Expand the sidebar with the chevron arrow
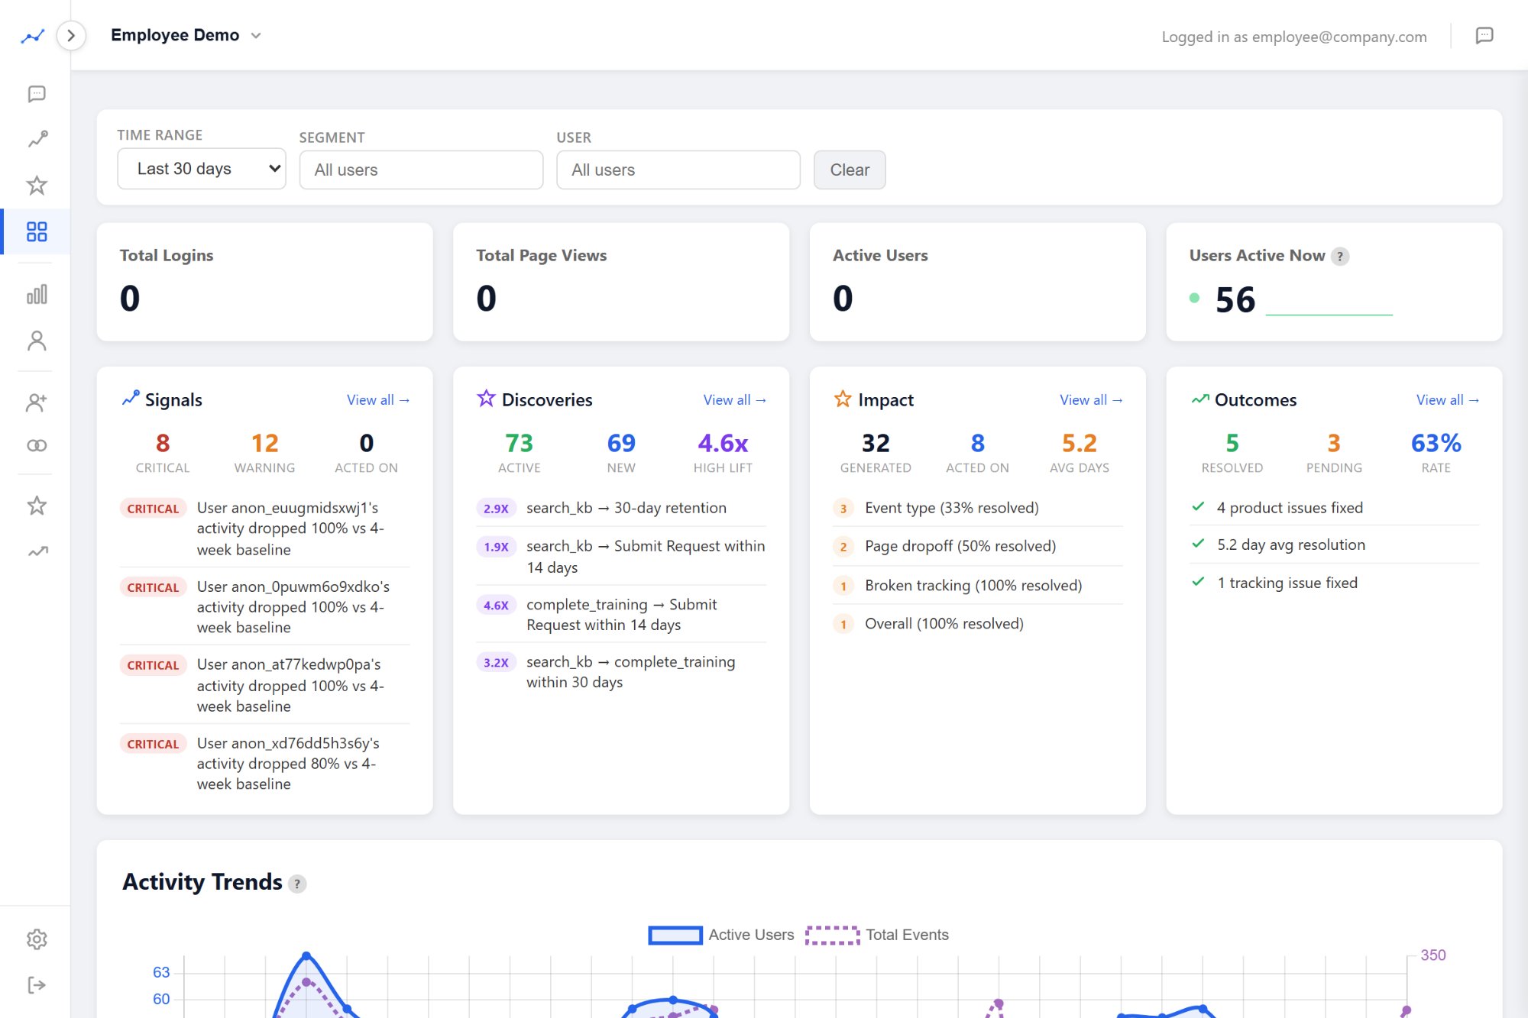 click(71, 34)
